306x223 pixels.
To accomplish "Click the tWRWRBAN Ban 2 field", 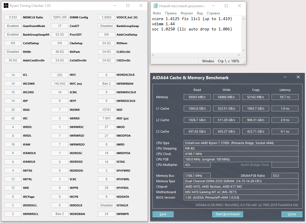I will 106,84.
